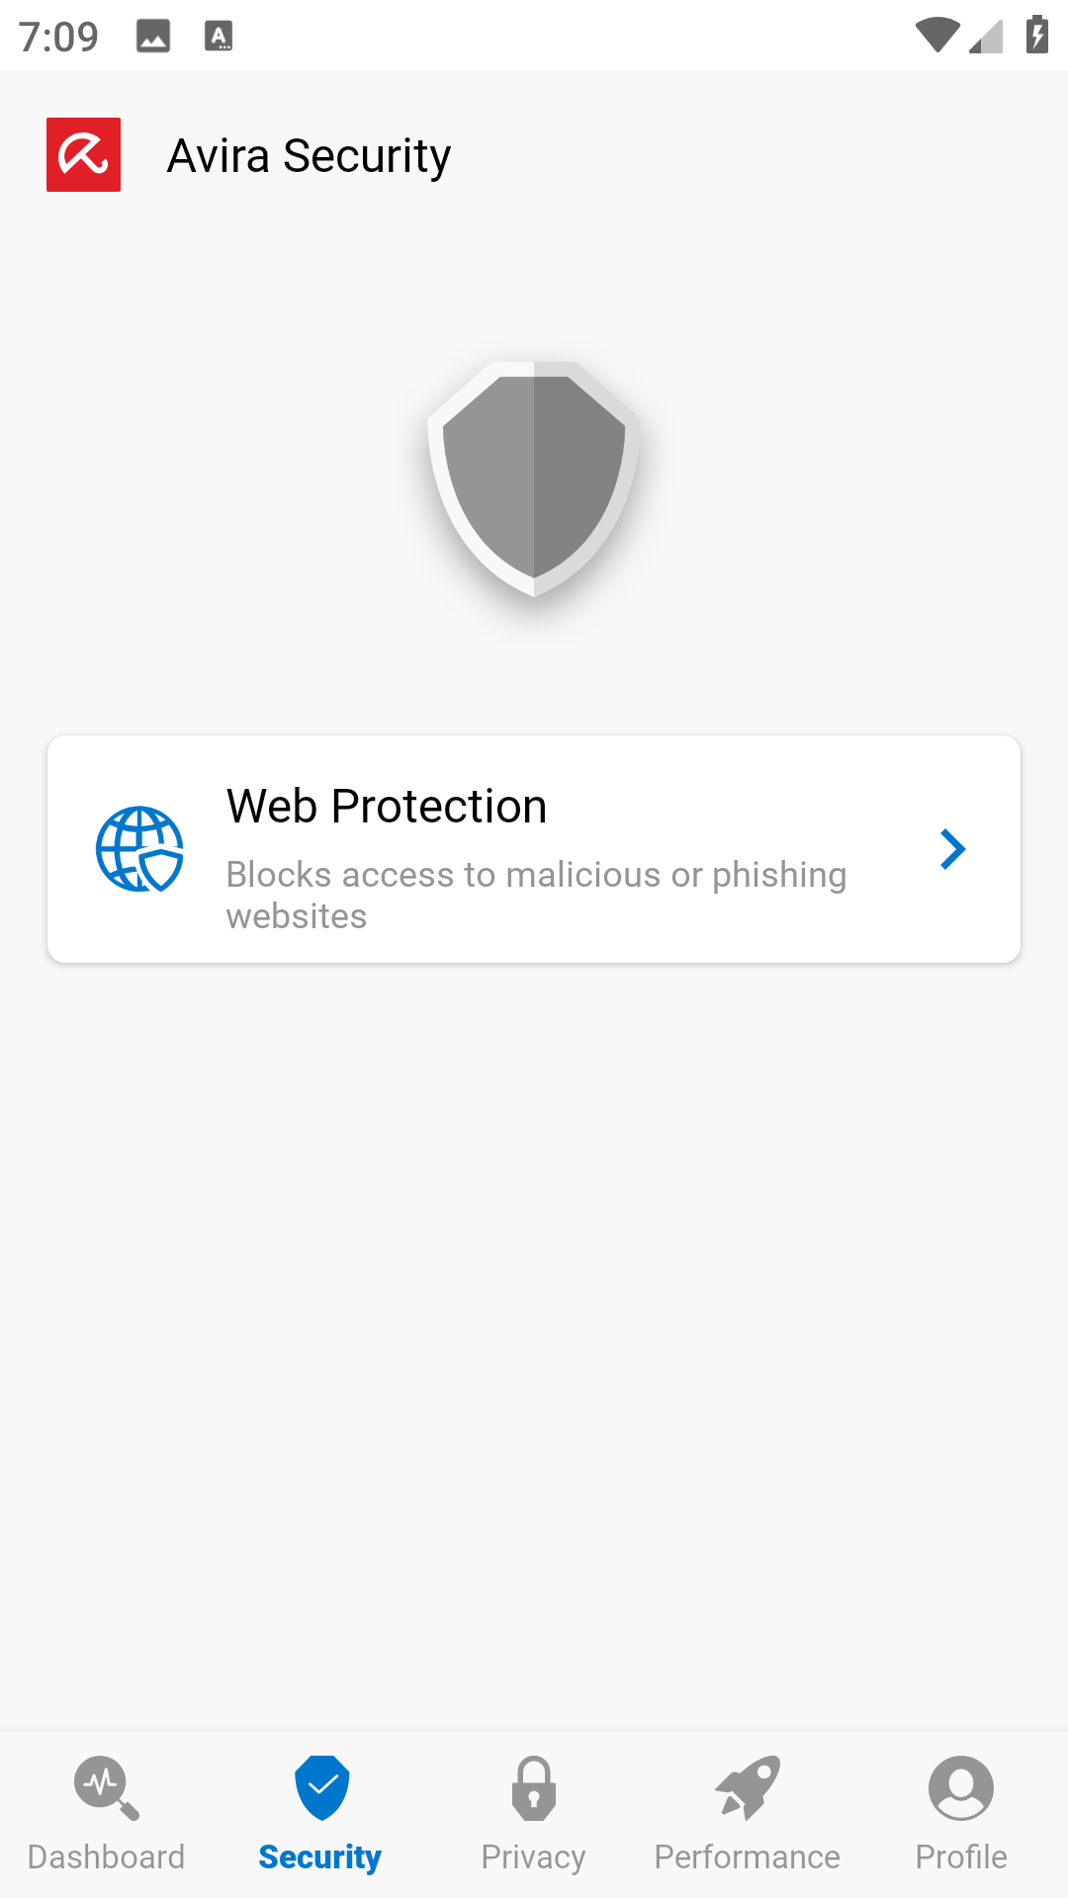Screen dimensions: 1068x1898
Task: Tap the gray shield status icon
Action: pos(534,478)
